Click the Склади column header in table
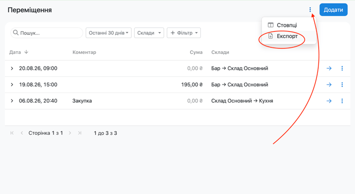355x194 pixels. (220, 52)
